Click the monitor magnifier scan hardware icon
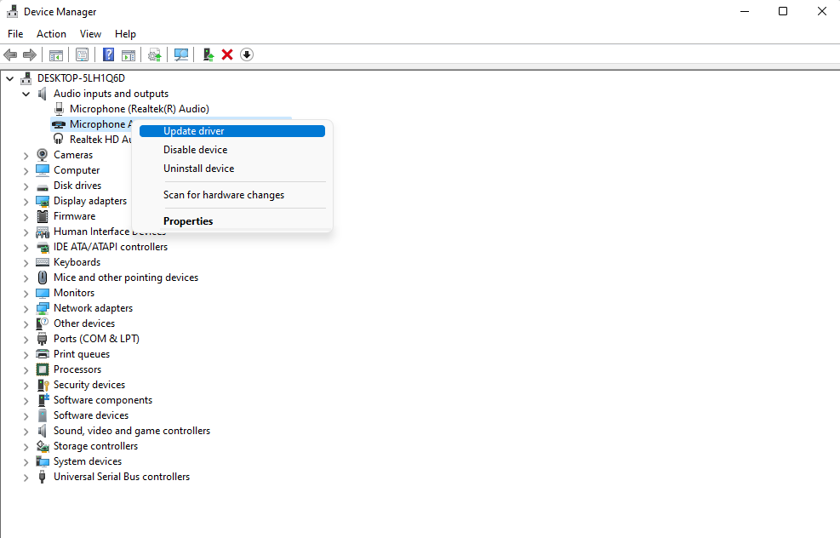 (x=181, y=54)
